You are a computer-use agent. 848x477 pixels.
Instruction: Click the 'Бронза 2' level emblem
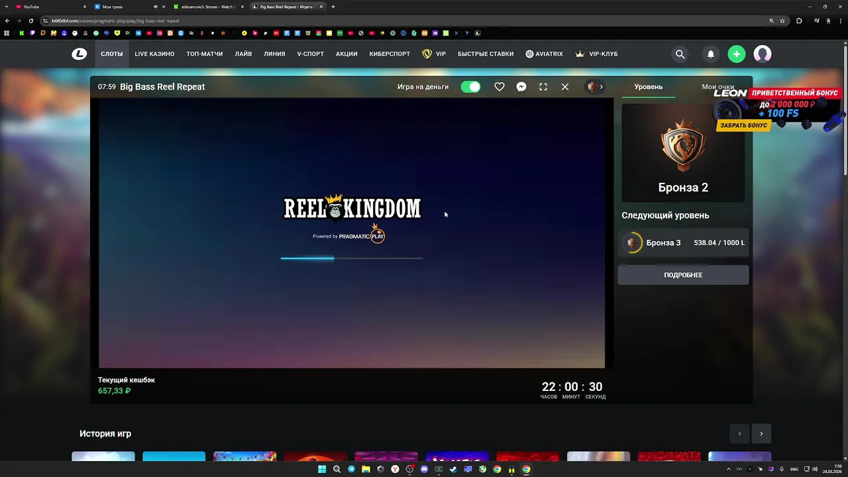click(x=683, y=145)
